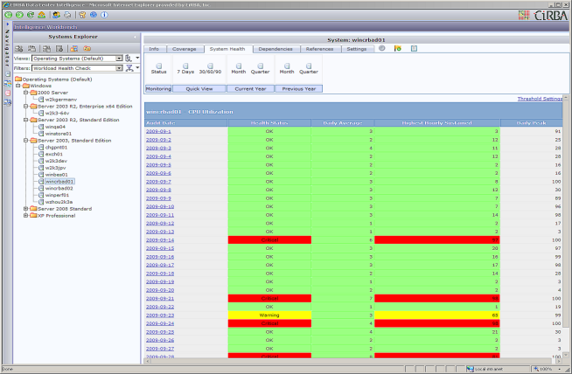Switch to the Coverage tab
This screenshot has width=572, height=374.
185,49
